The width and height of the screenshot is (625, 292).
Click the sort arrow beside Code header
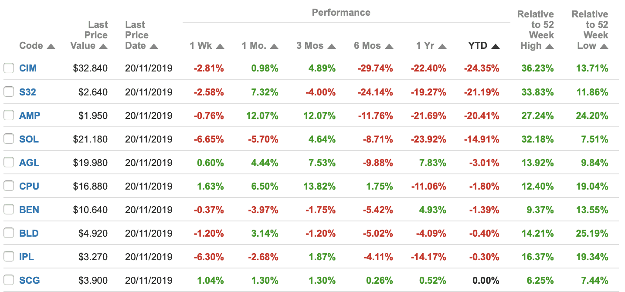tap(51, 46)
